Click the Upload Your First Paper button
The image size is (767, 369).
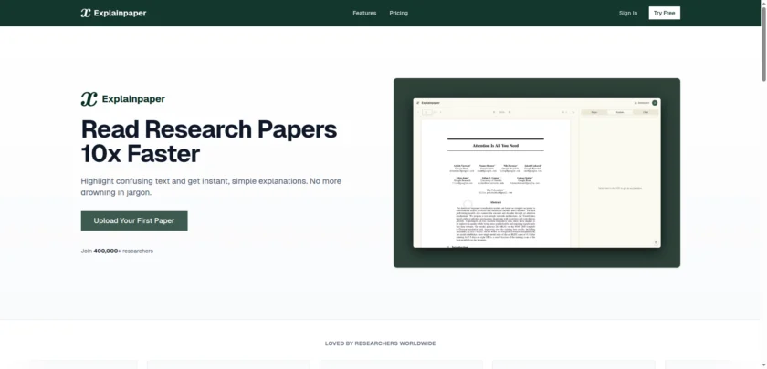pos(134,220)
